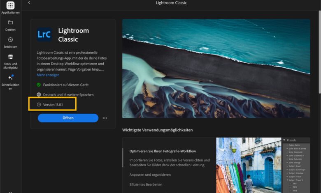Click Wichtigste Verwendungsmöglichkeiten heading
Screen dimensions: 321x193
[x=158, y=130]
